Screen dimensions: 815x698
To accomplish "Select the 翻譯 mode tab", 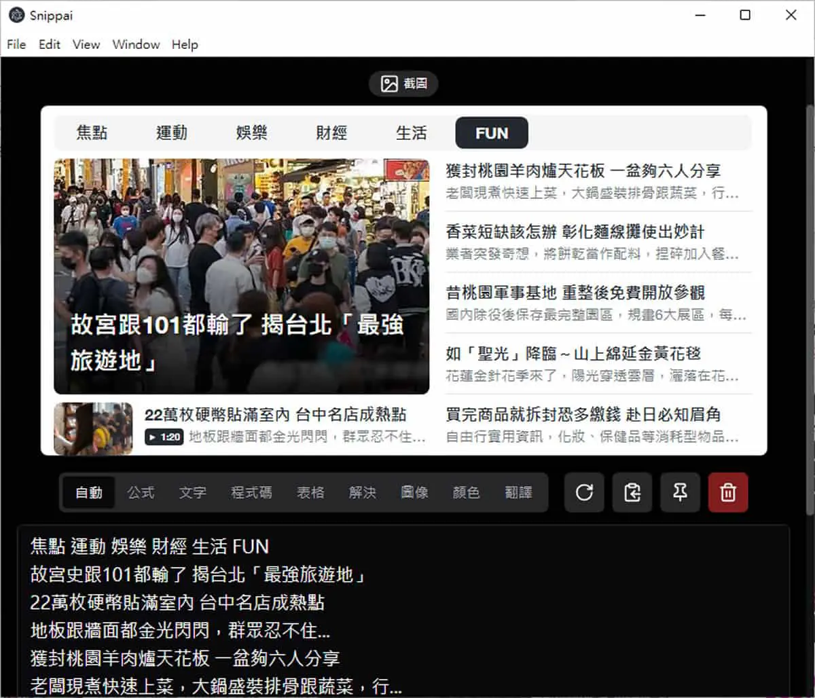I will [518, 492].
